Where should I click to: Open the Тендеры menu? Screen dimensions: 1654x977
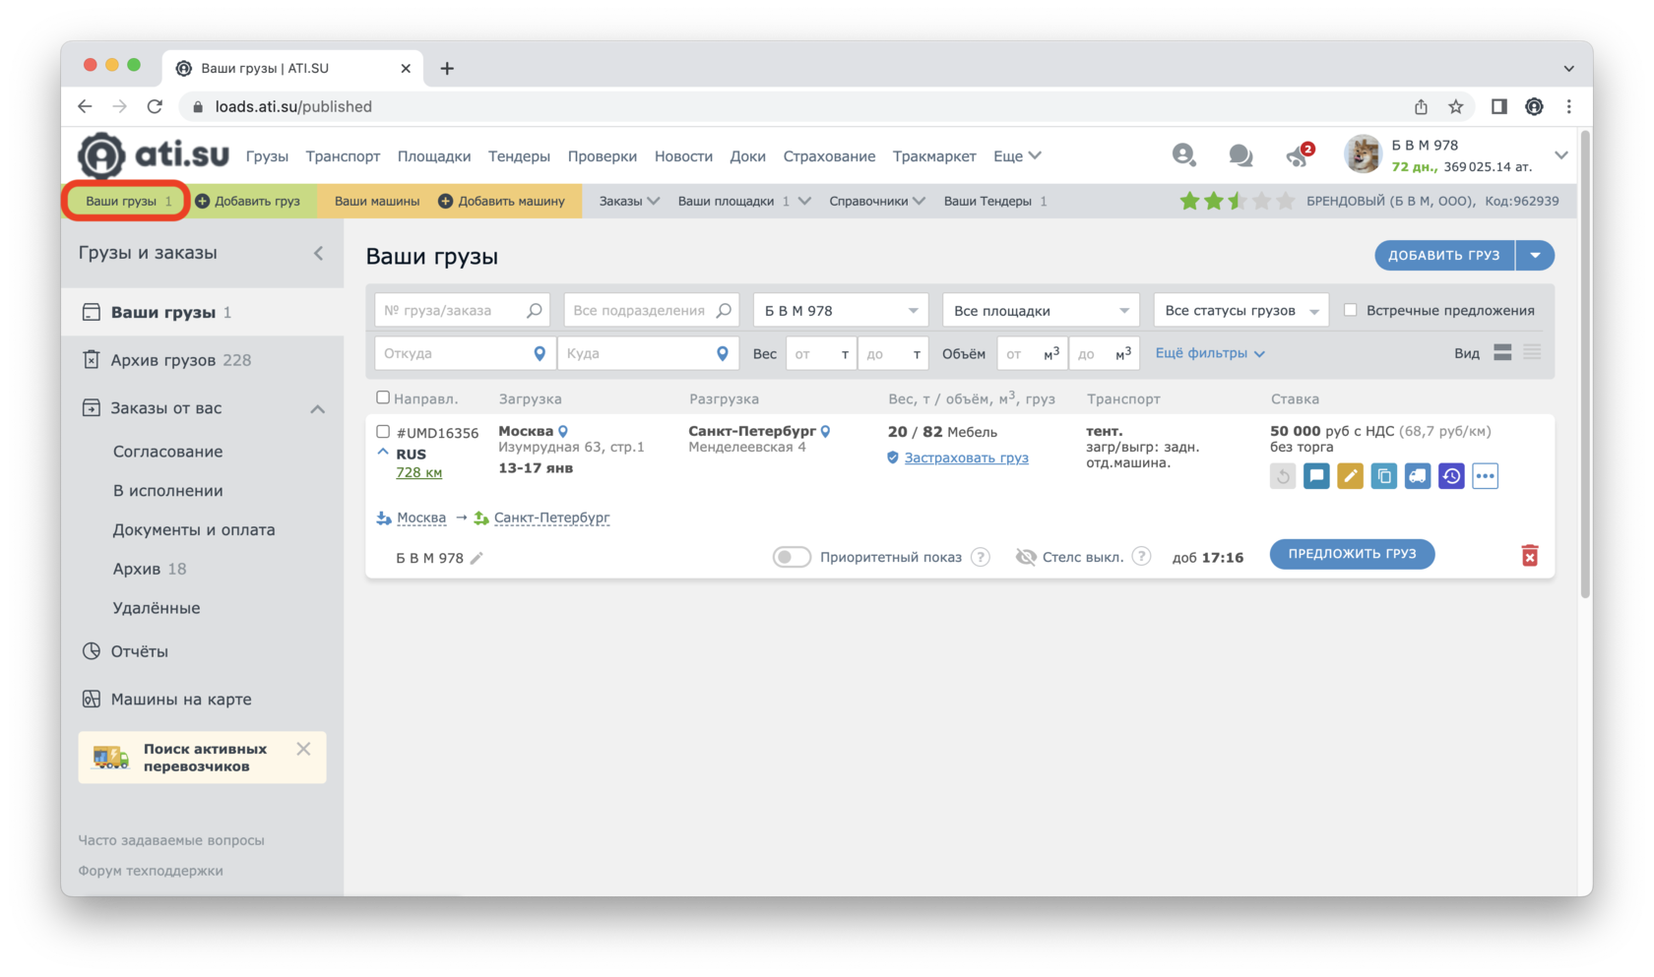pos(519,155)
